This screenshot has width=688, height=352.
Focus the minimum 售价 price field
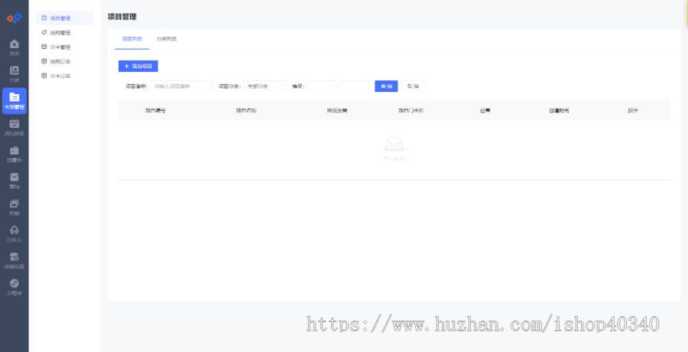pyautogui.click(x=321, y=86)
